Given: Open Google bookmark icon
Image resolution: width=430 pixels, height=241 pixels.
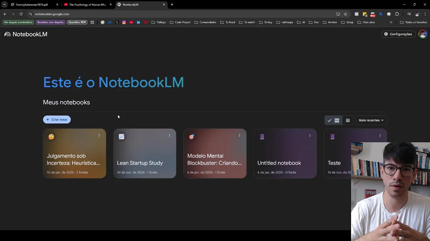Looking at the screenshot, I should [102, 22].
